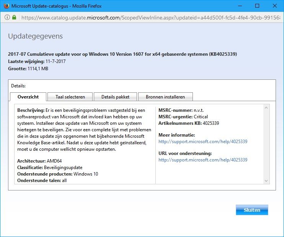The width and height of the screenshot is (284, 237).
Task: Click the MSRC-nummer value n.v.t.
Action: [199, 110]
